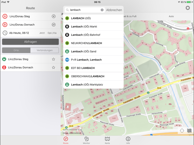Screen dimensions: 194x145
Task: Open Route tab in bottom bar
Action: tap(66, 140)
